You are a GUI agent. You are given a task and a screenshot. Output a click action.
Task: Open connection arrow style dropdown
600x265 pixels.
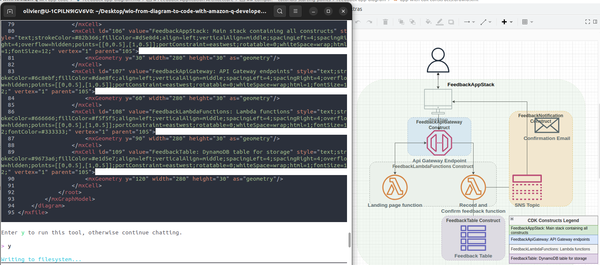(x=469, y=22)
